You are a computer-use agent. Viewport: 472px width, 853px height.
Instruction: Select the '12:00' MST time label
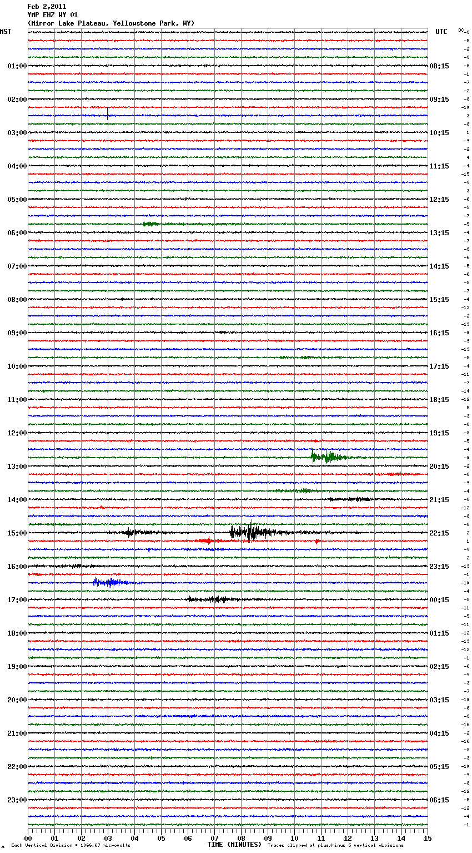coord(17,433)
